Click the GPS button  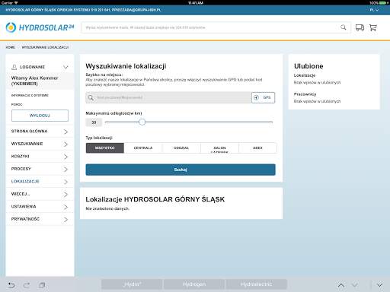tap(263, 97)
